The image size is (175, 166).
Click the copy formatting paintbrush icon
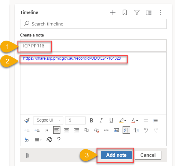click(27, 120)
